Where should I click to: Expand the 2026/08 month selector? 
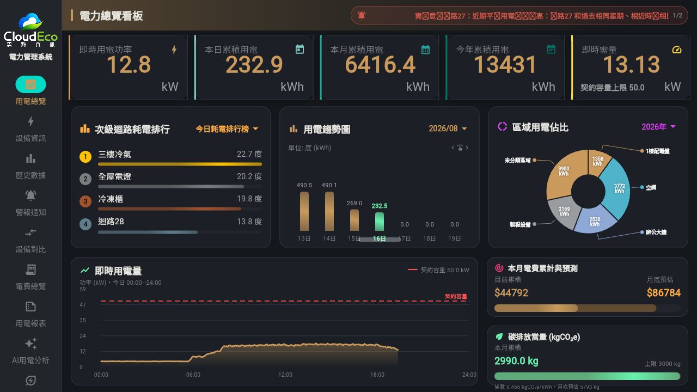448,128
